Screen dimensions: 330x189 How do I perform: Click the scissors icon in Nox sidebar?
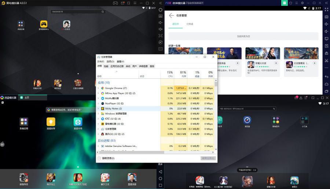coord(326,60)
